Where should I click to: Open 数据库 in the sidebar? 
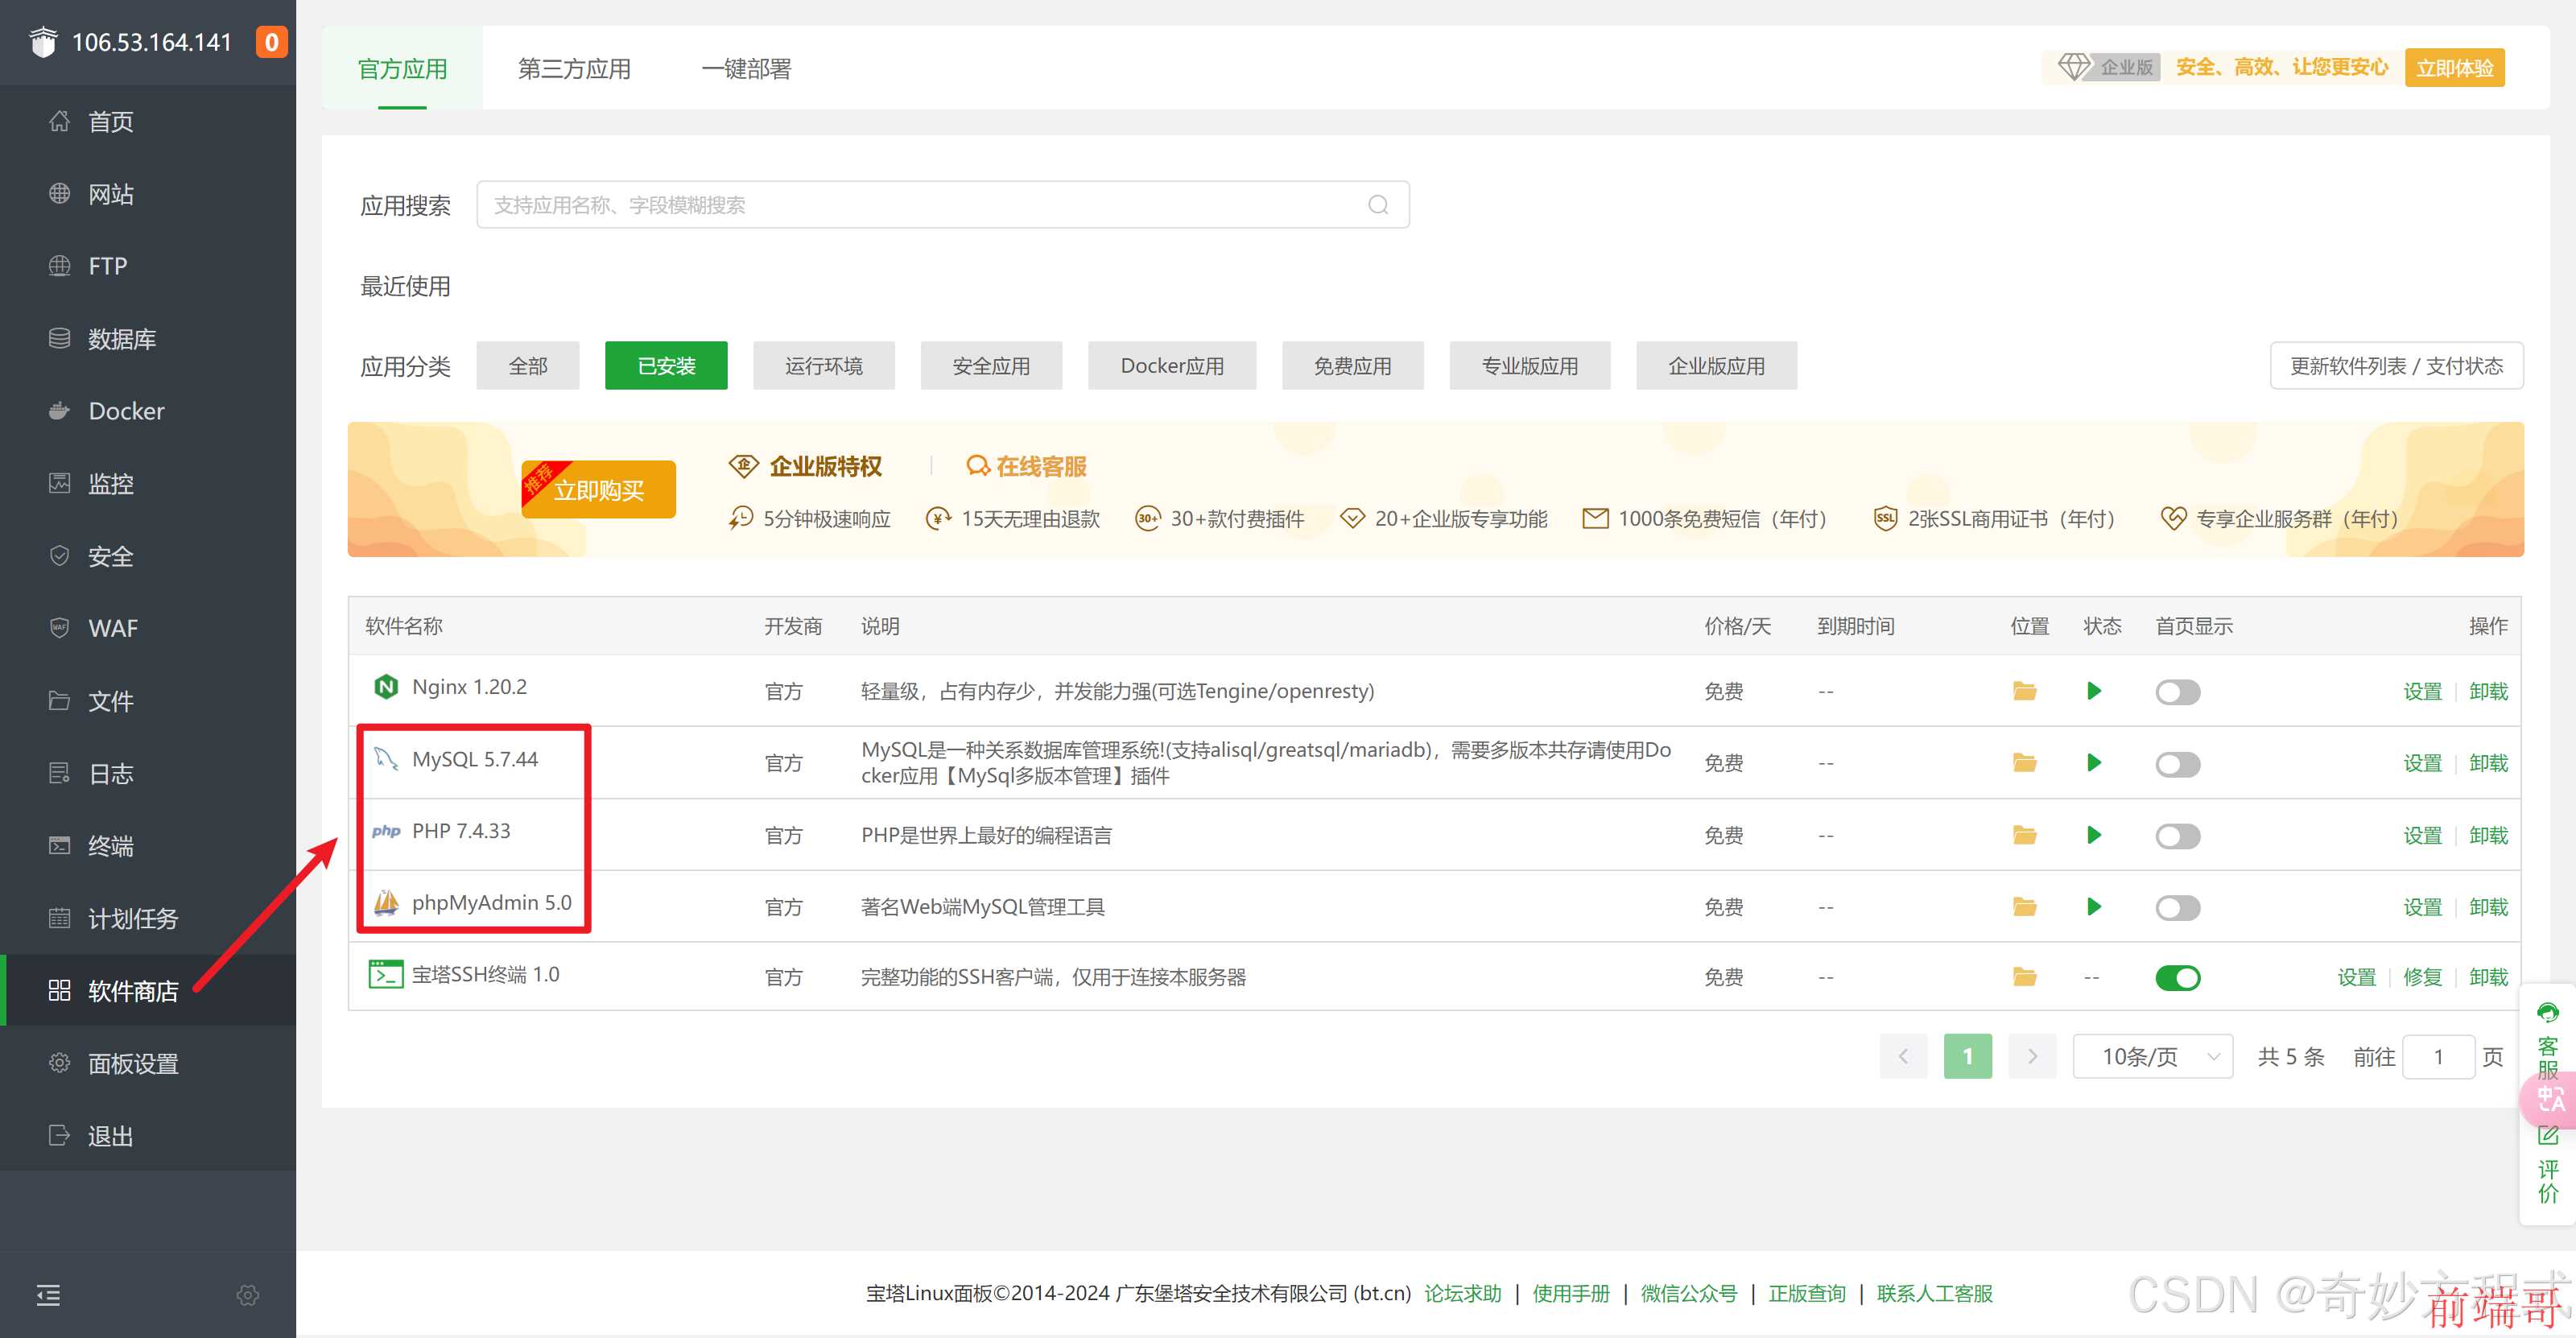click(x=148, y=339)
